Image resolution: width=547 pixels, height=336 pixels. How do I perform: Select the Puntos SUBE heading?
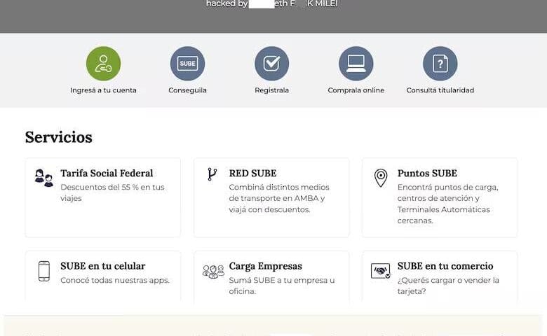[x=426, y=174]
